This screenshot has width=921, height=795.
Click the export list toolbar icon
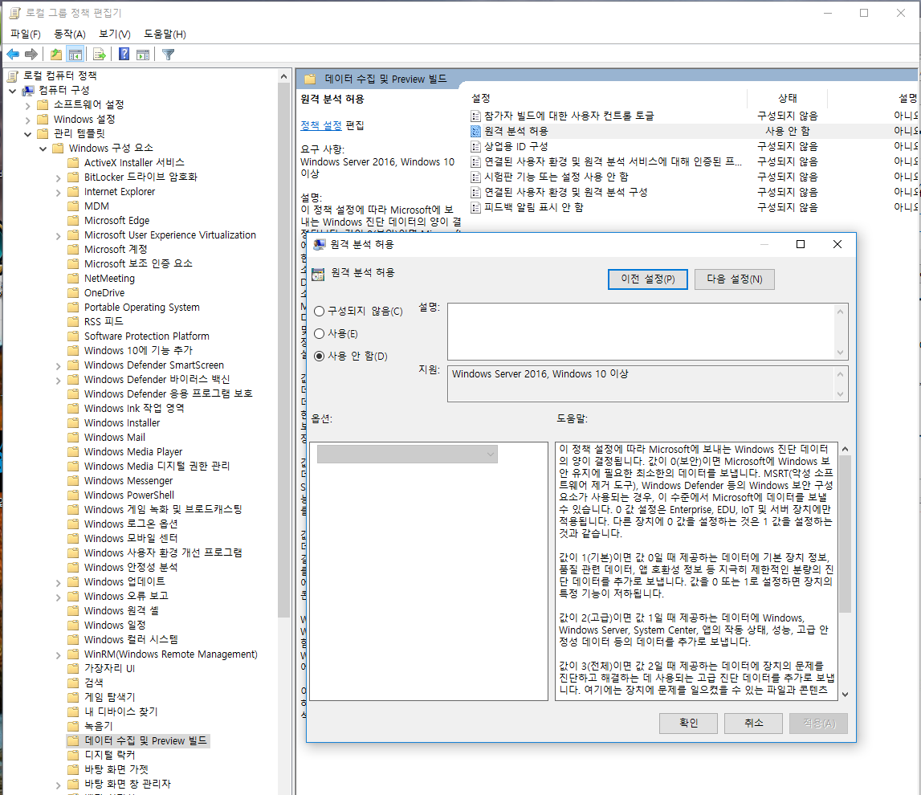pyautogui.click(x=100, y=55)
